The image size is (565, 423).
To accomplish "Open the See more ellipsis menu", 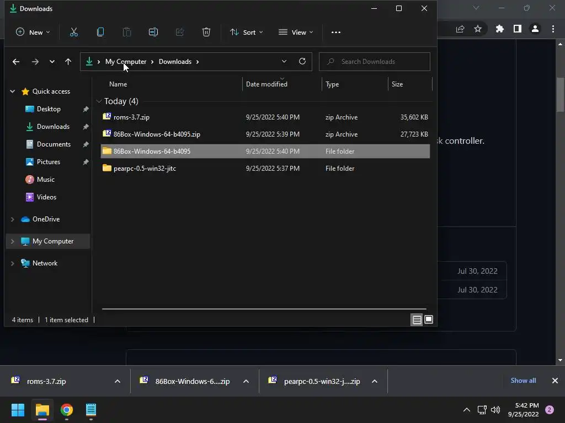I will (x=336, y=32).
